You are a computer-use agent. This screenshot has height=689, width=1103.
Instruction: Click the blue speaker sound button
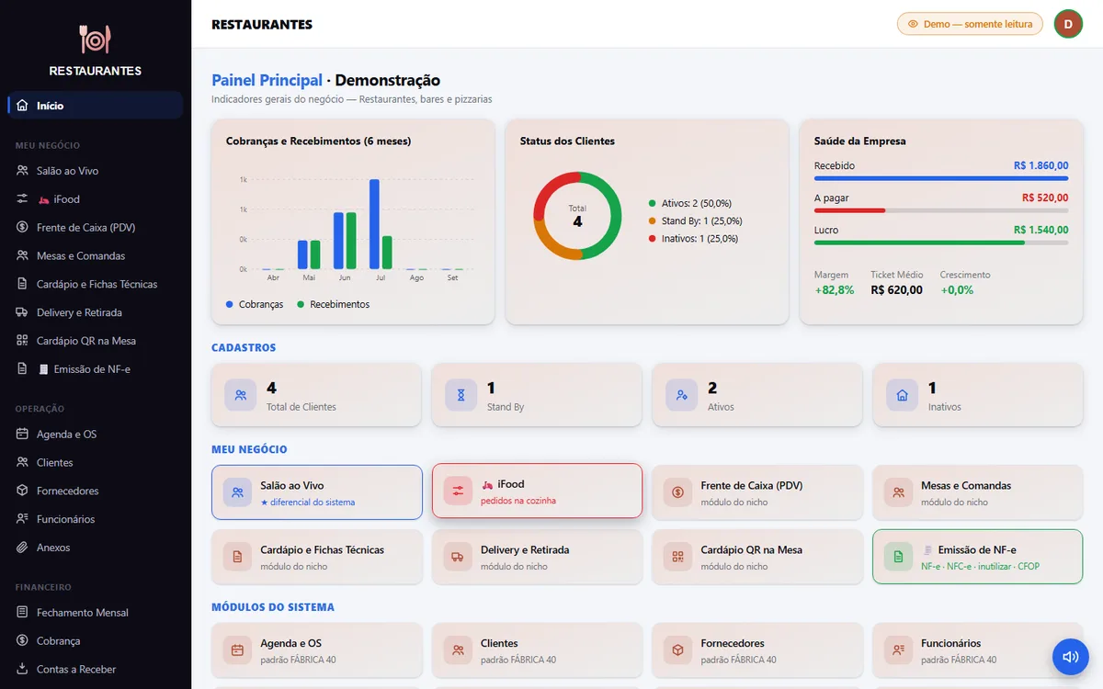[1070, 657]
